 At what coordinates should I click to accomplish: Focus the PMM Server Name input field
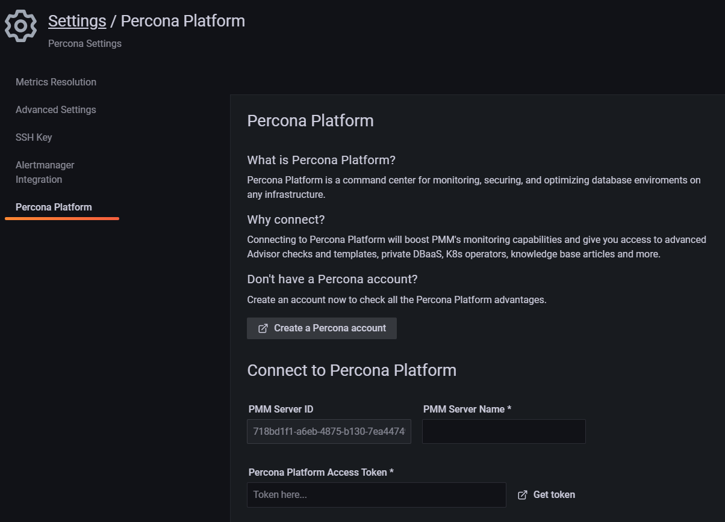503,432
